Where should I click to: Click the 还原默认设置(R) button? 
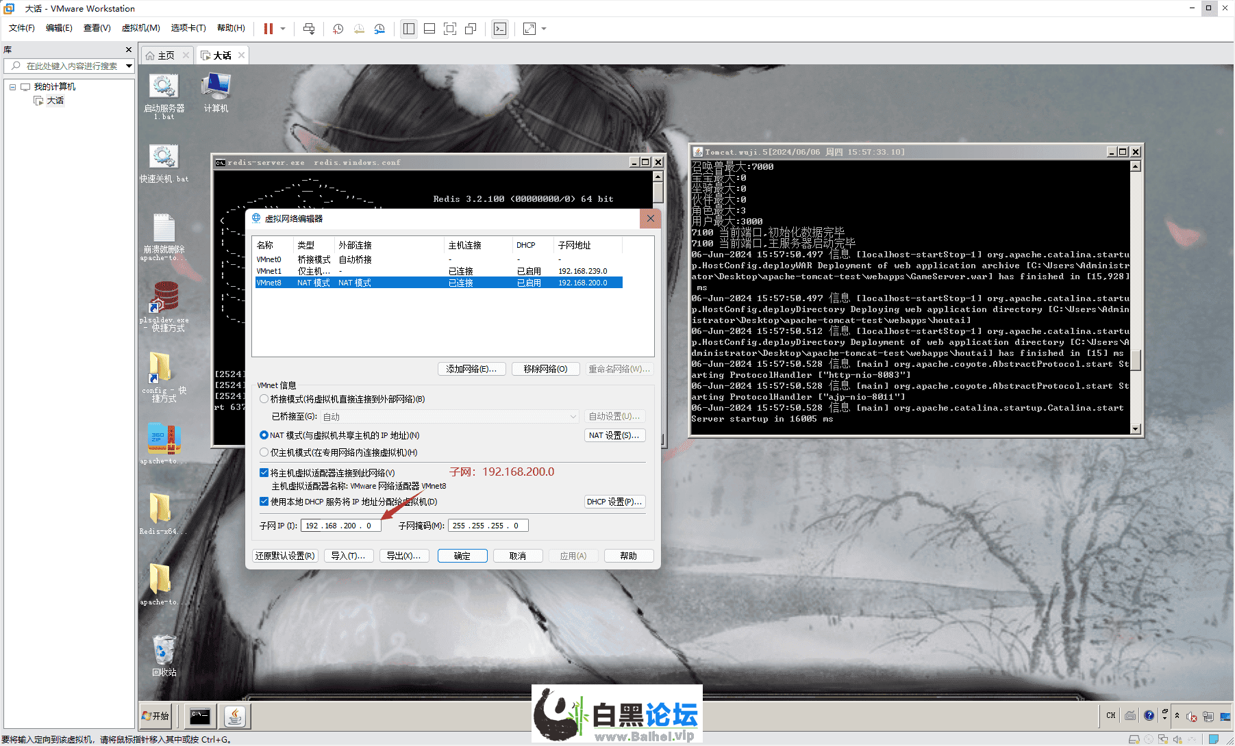(285, 556)
